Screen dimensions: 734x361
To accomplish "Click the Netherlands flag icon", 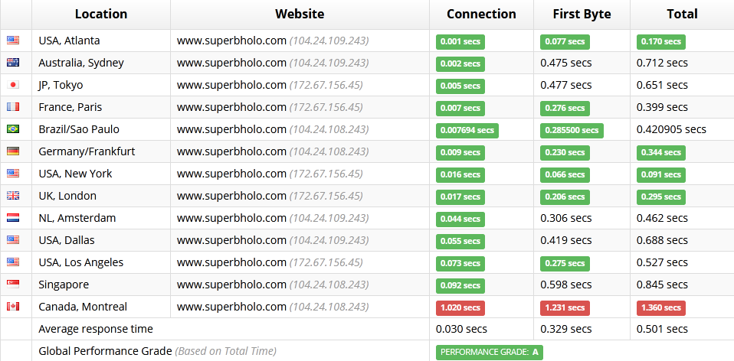I will (13, 218).
